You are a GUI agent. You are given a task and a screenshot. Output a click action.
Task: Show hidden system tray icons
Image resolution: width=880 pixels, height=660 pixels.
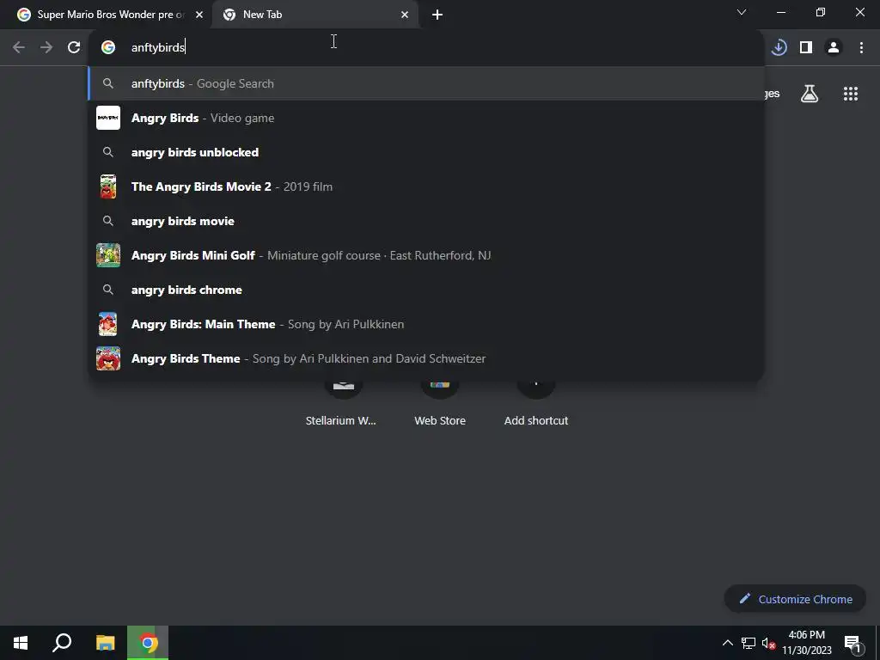click(x=727, y=643)
